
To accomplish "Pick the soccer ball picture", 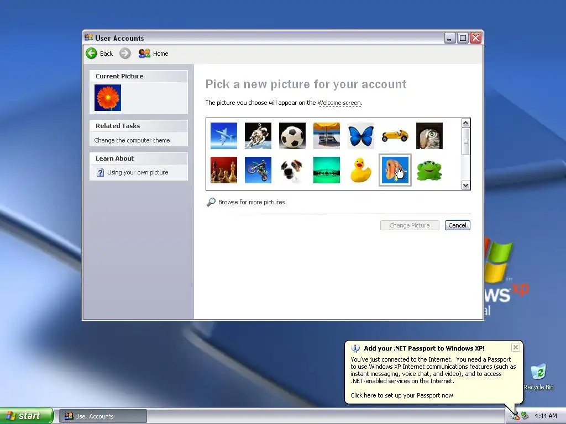I will tap(292, 136).
